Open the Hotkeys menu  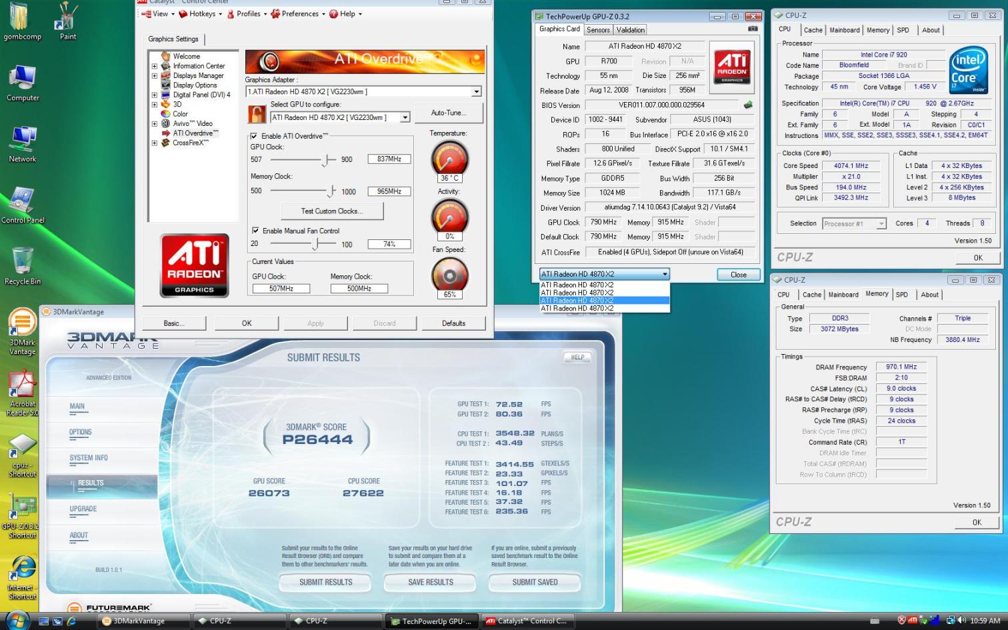click(201, 13)
